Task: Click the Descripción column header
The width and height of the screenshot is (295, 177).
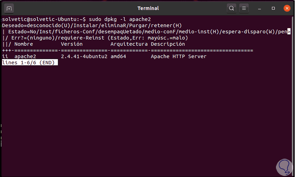Action: click(x=168, y=44)
